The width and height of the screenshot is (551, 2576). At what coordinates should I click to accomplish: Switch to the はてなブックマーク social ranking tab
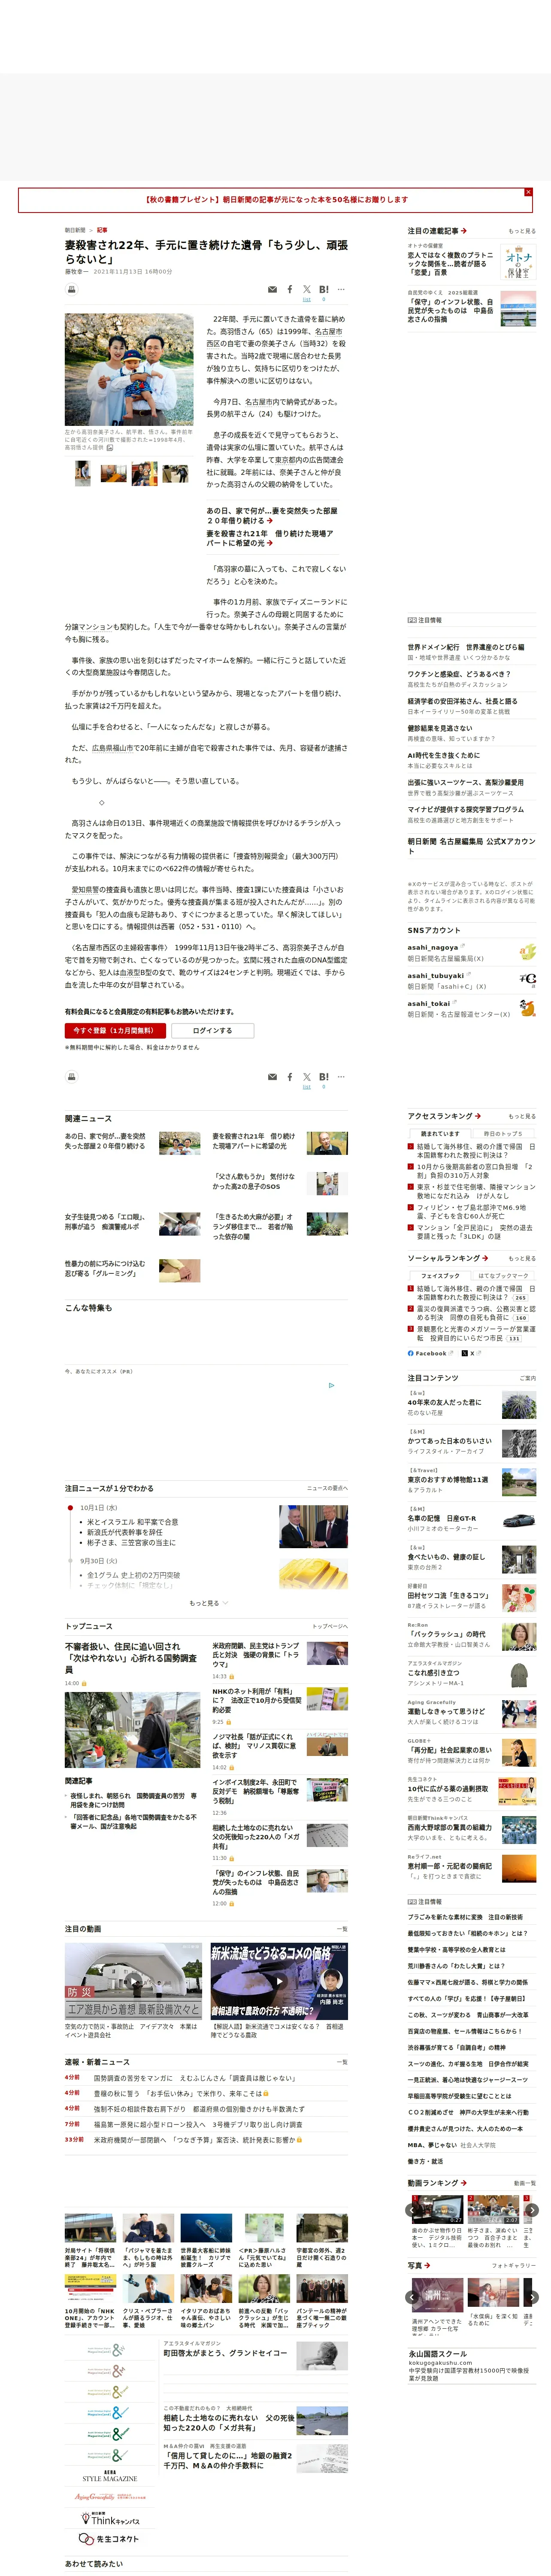pyautogui.click(x=503, y=1276)
